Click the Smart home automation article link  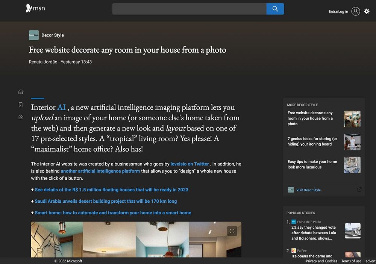coord(113,212)
